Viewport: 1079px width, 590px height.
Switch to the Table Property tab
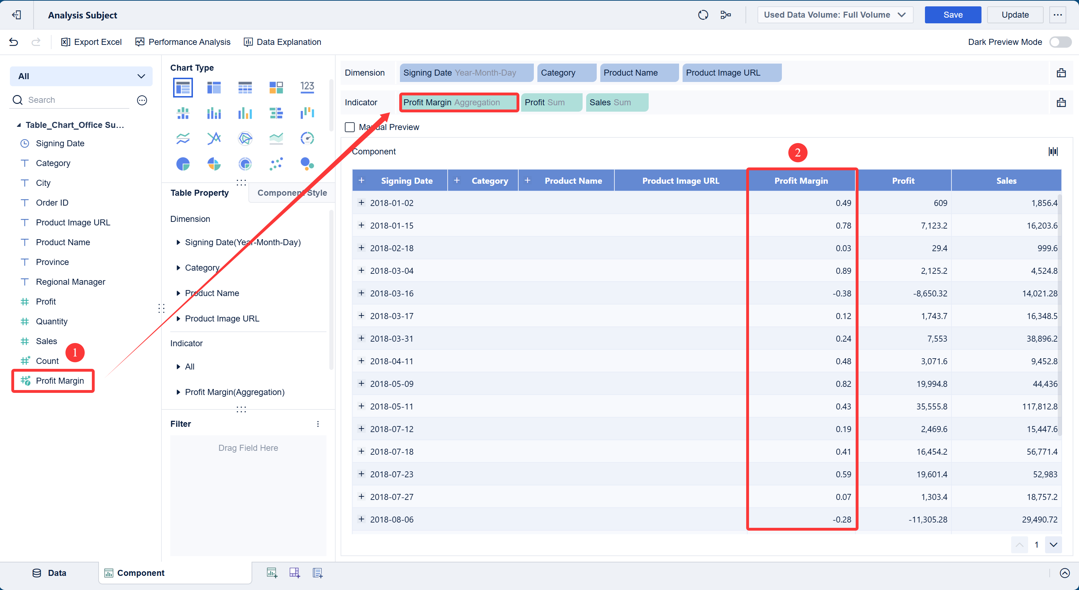point(200,193)
